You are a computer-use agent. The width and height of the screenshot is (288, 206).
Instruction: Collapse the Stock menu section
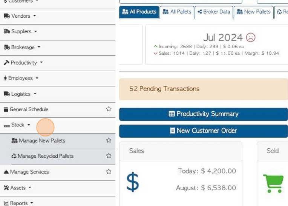click(x=17, y=125)
